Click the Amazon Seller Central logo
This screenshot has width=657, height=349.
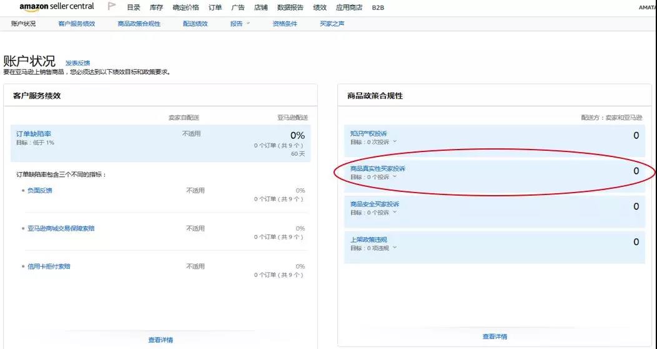pos(57,7)
